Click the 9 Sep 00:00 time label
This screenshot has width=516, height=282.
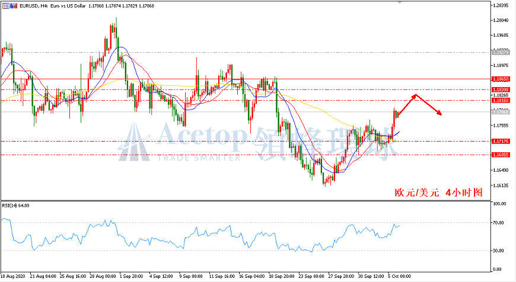(x=191, y=277)
